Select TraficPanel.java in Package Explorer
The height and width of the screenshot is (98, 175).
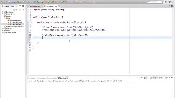coord(17,22)
